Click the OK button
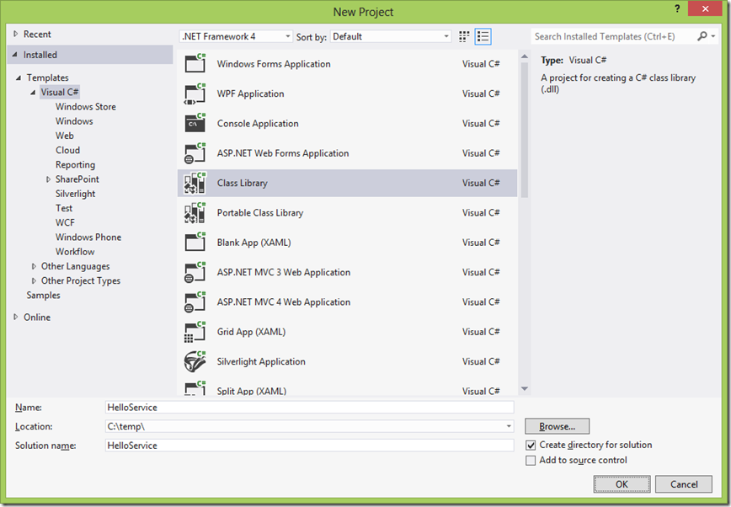The width and height of the screenshot is (731, 507). tap(622, 484)
